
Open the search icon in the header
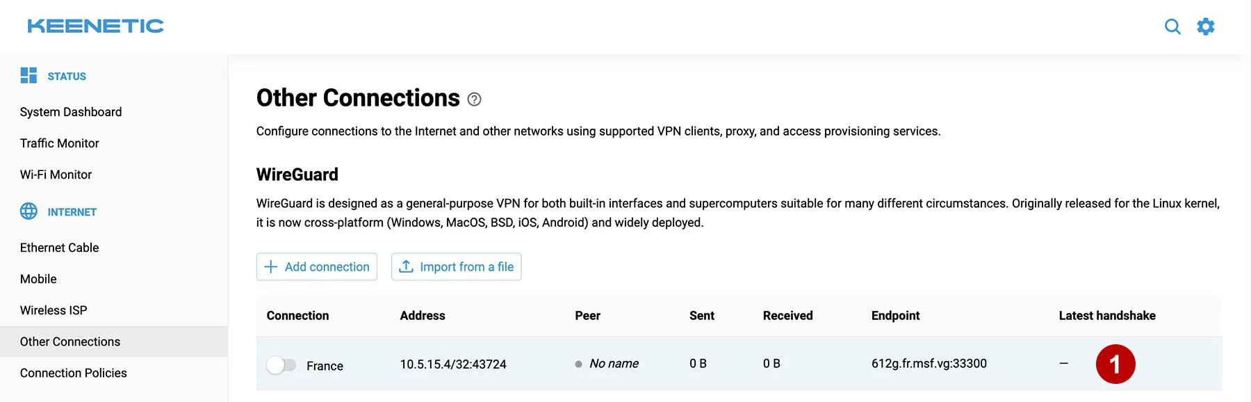click(x=1172, y=26)
